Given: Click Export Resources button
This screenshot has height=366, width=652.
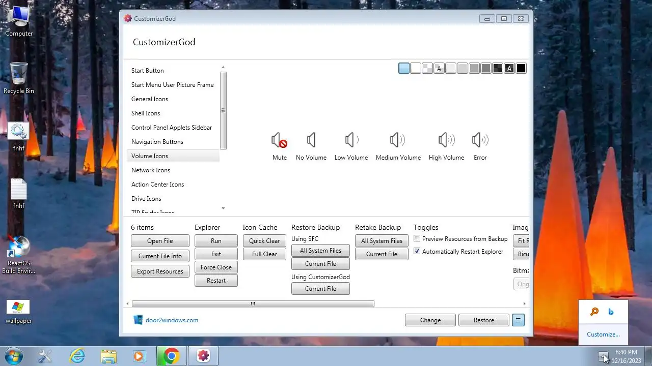Looking at the screenshot, I should [x=160, y=271].
